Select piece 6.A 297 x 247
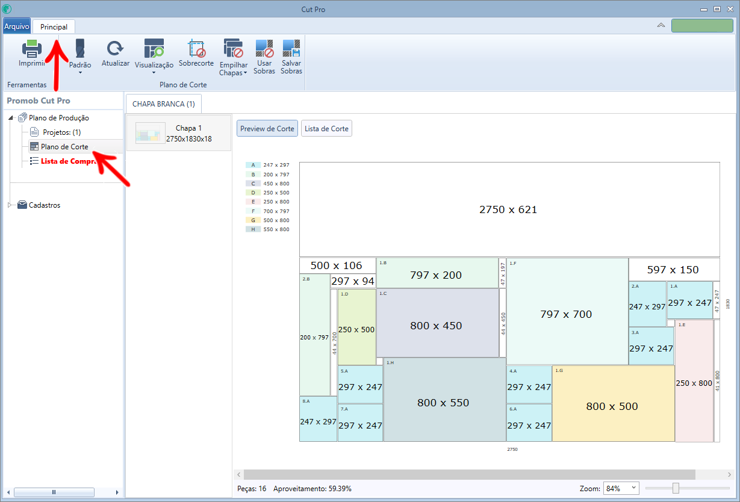Viewport: 740px width, 502px height. [529, 423]
